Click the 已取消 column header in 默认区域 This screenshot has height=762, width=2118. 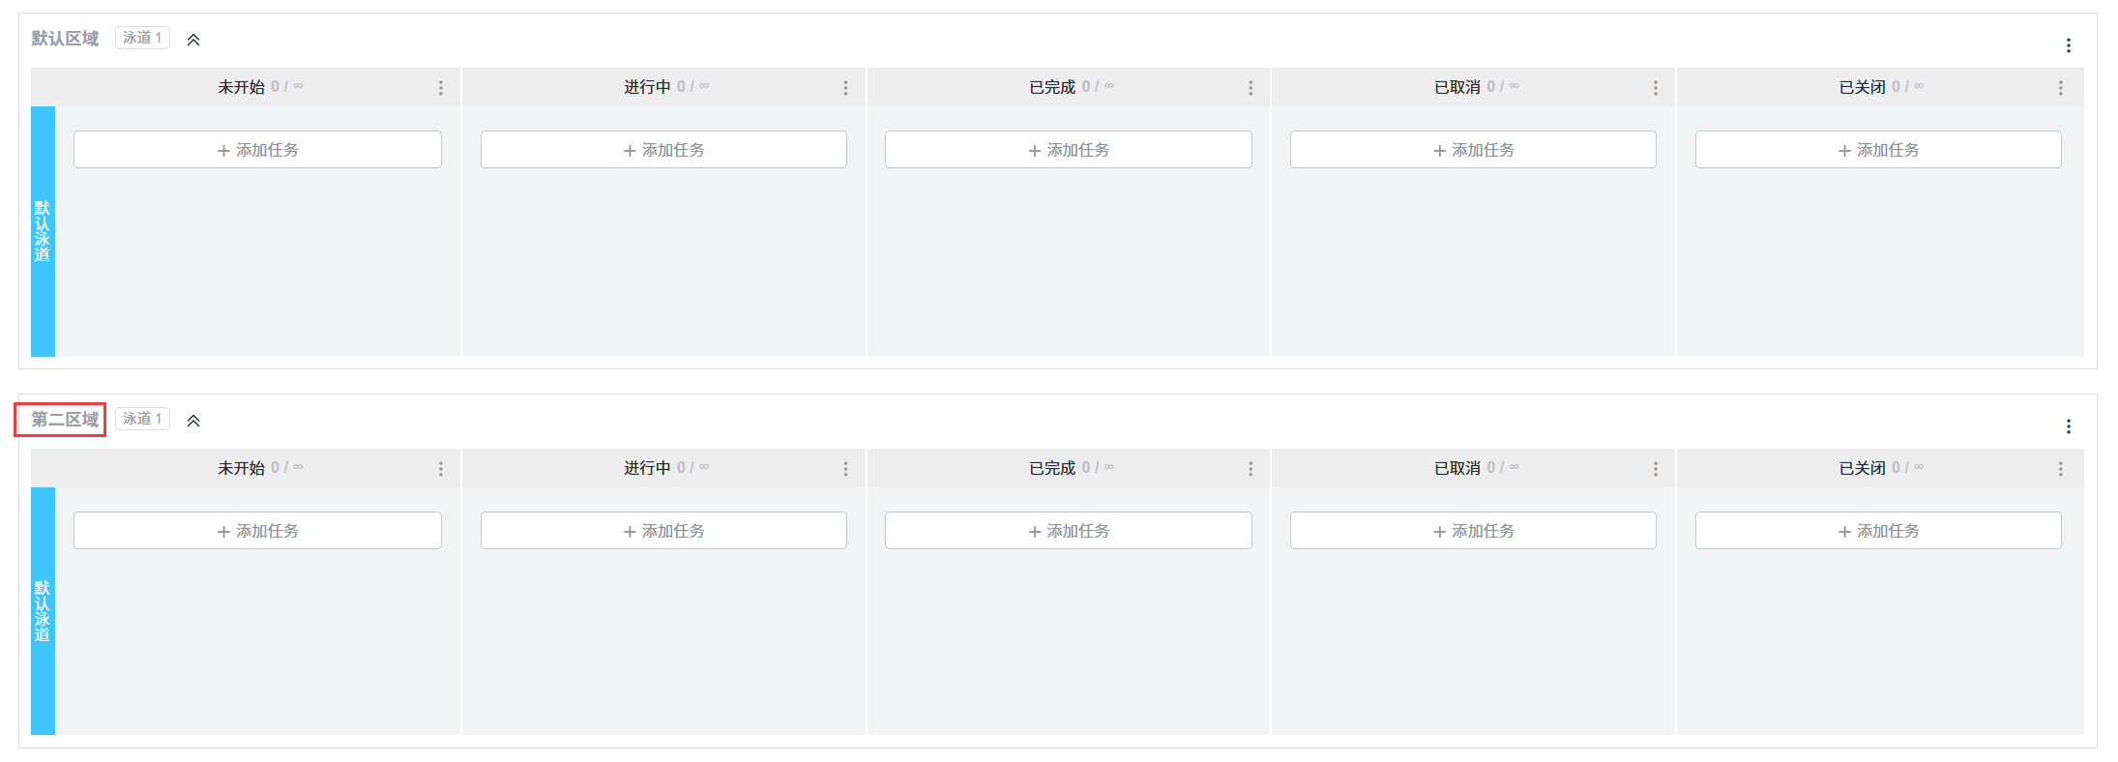tap(1456, 87)
